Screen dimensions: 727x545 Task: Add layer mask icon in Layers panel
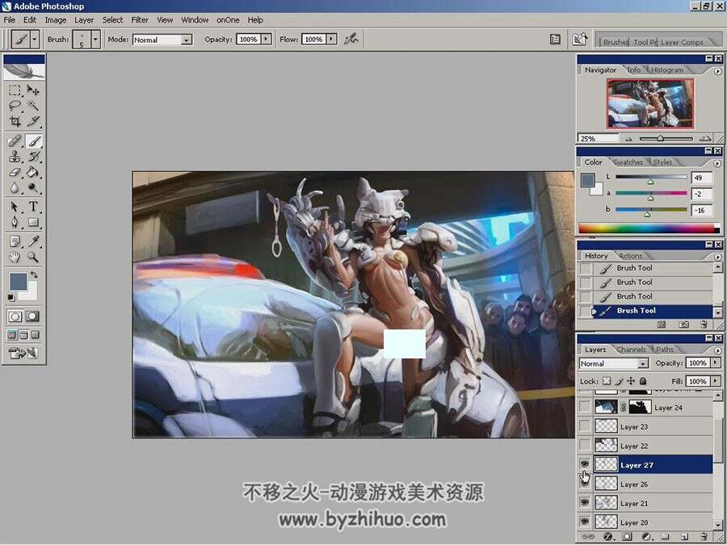click(627, 537)
